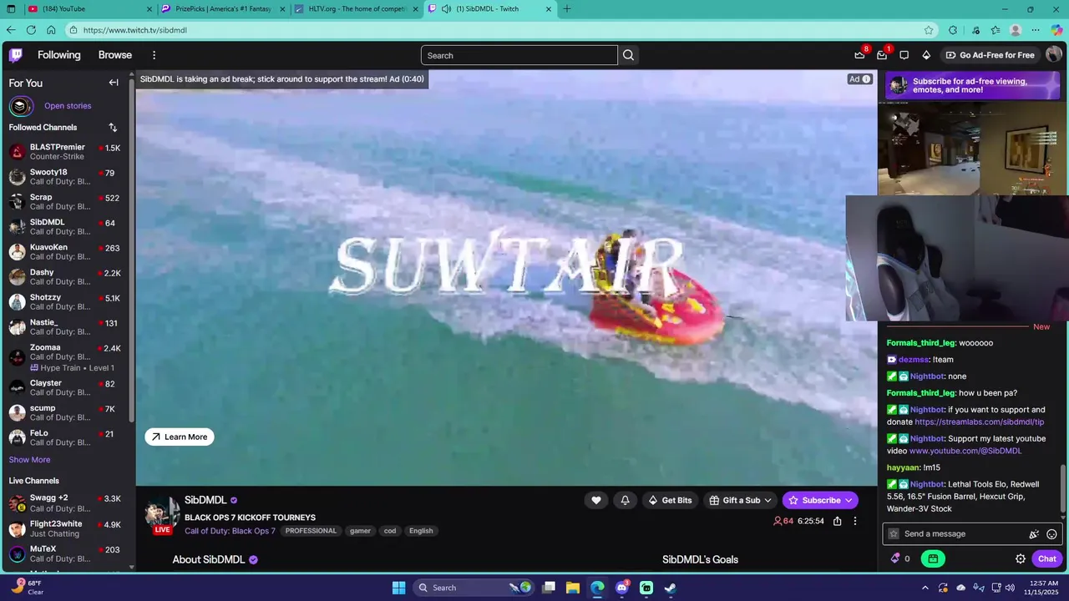Share the stream using share icon

click(837, 521)
